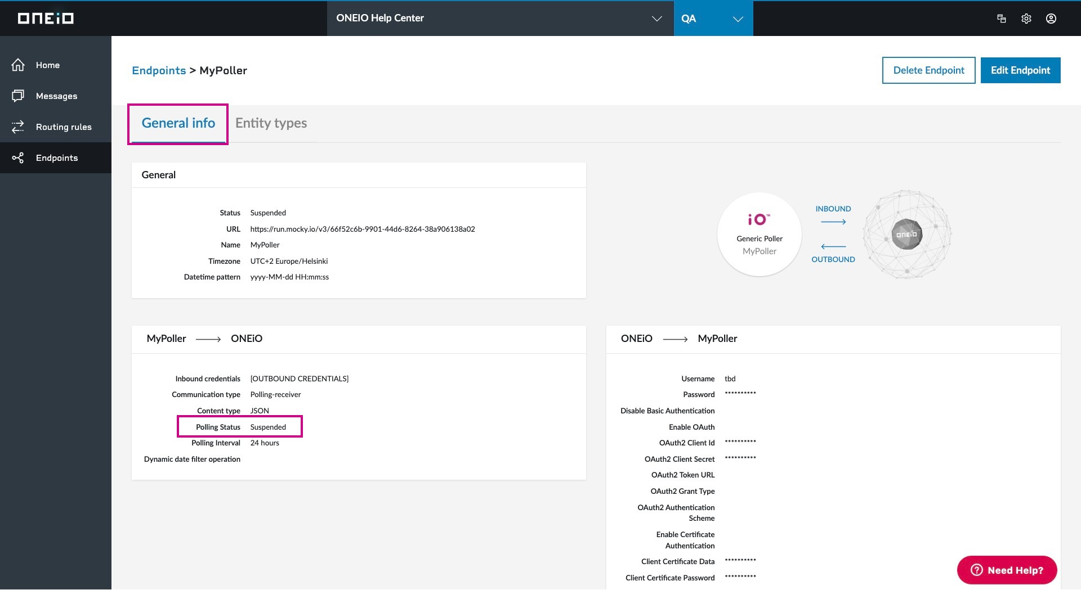Click the Name value MyPoller
This screenshot has width=1081, height=590.
[x=265, y=245]
